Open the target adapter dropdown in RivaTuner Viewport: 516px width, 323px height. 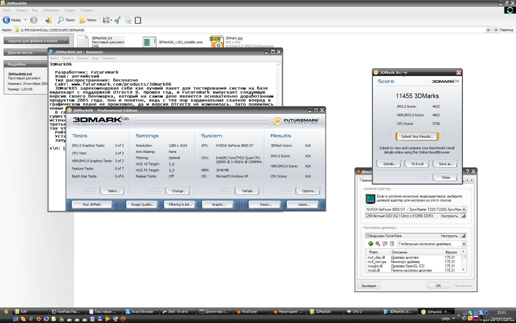coord(464,209)
